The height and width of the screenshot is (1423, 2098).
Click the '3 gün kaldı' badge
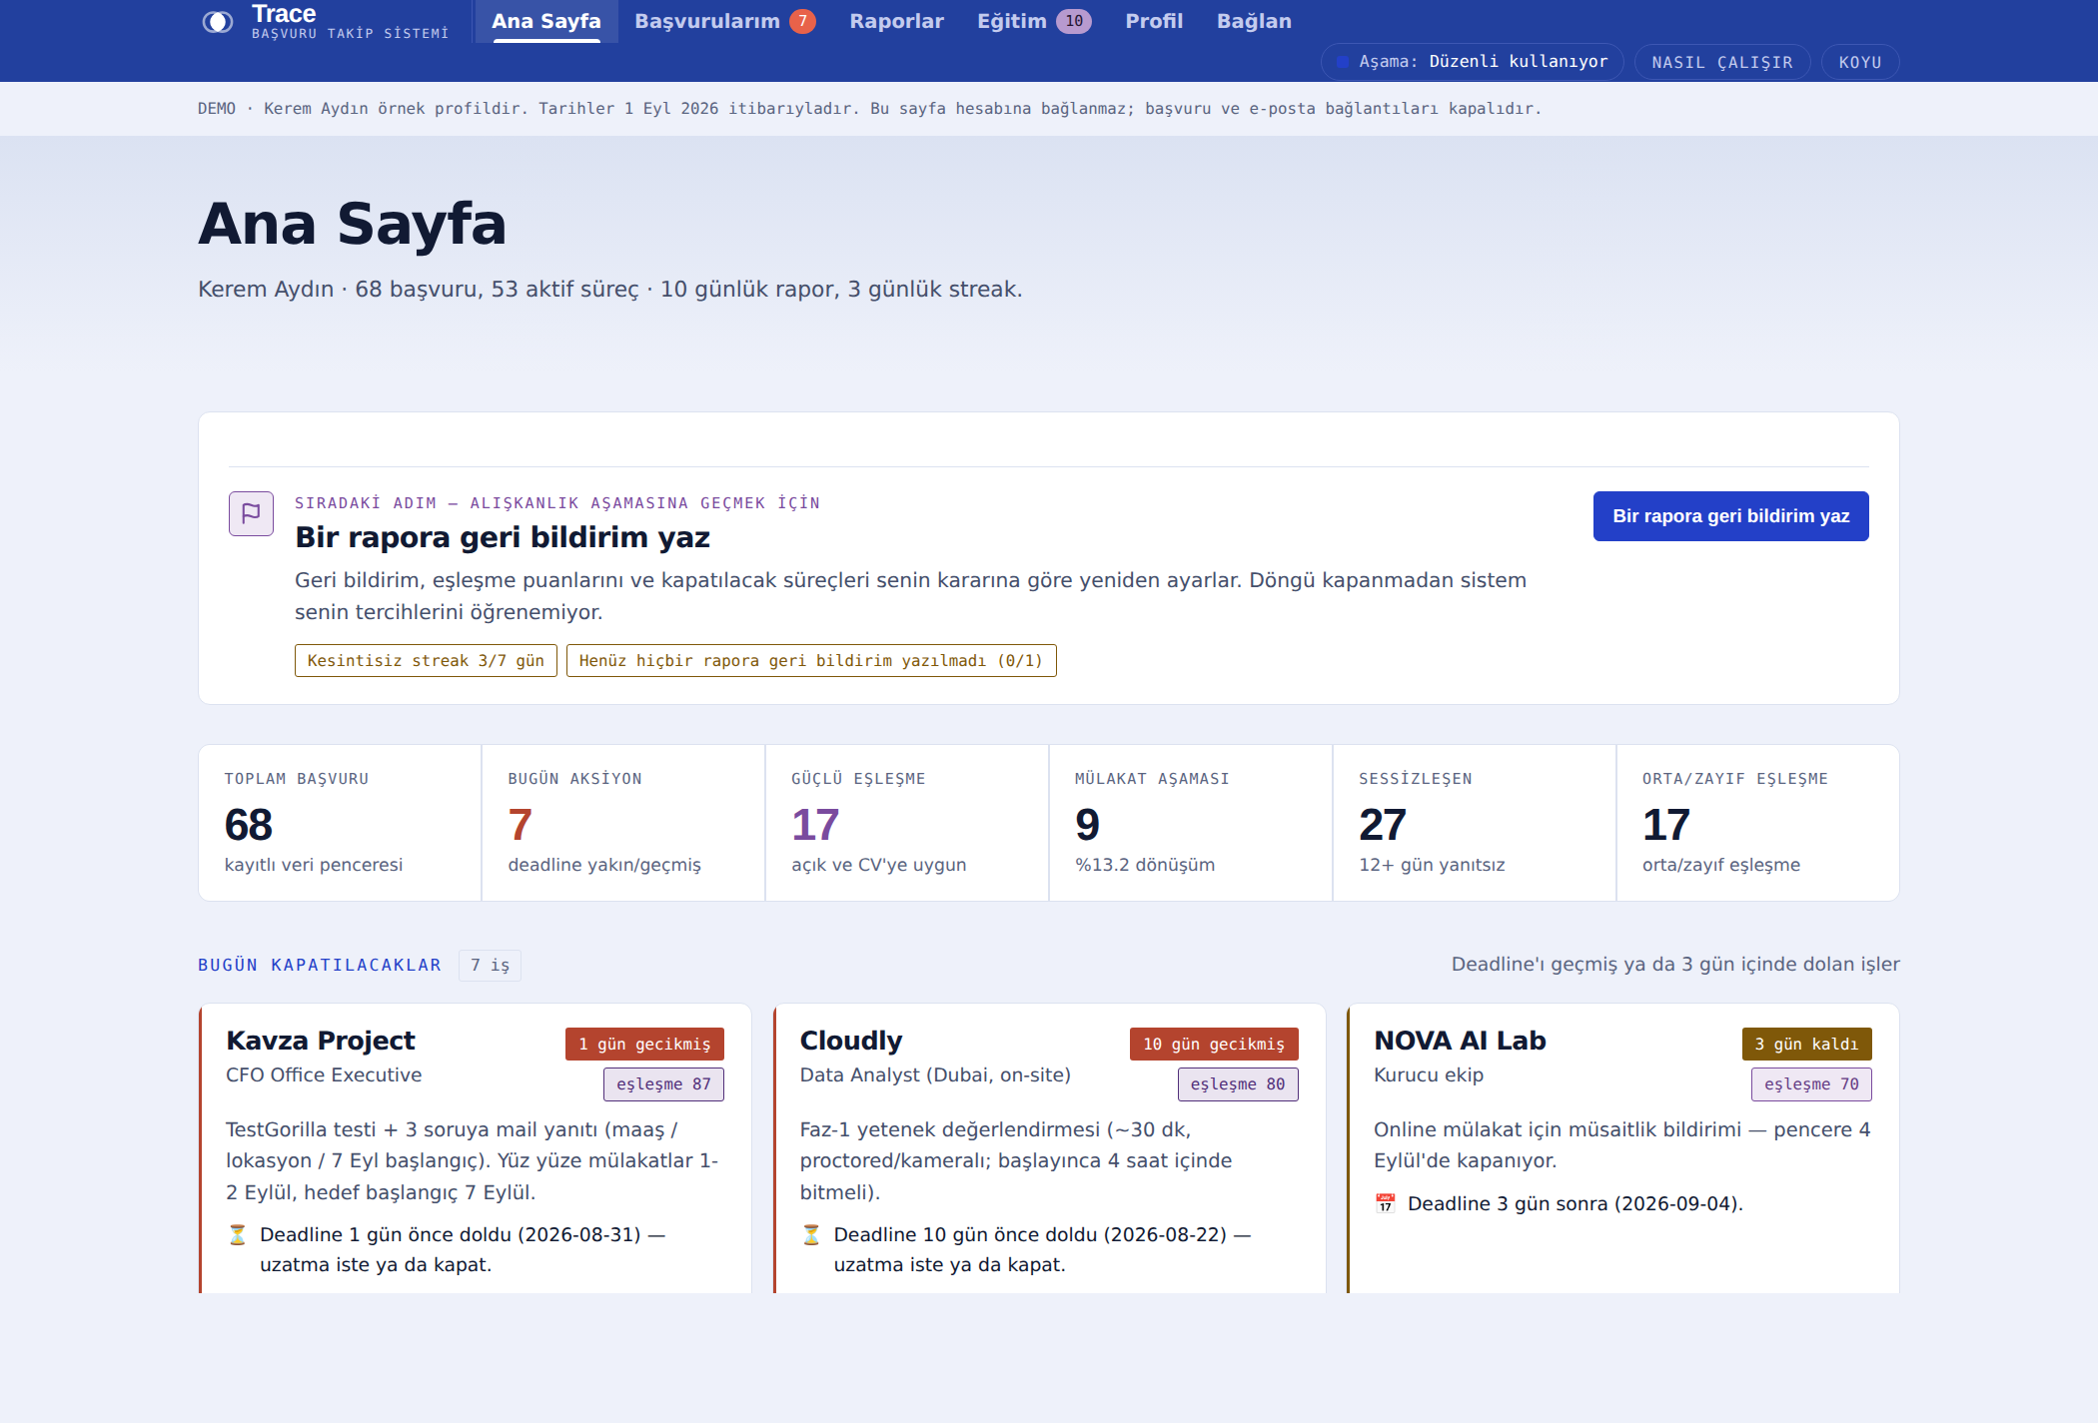coord(1806,1044)
